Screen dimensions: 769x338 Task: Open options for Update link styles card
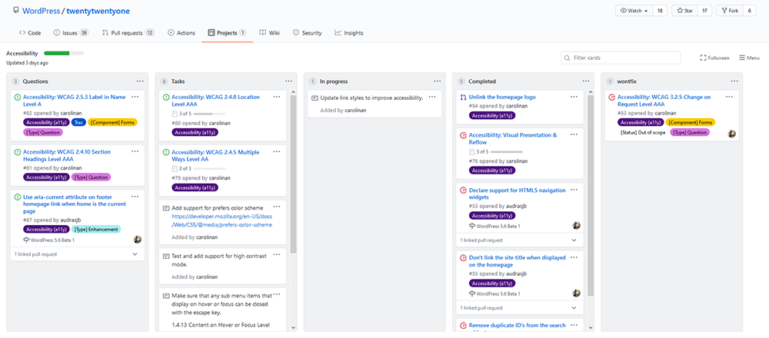(432, 97)
